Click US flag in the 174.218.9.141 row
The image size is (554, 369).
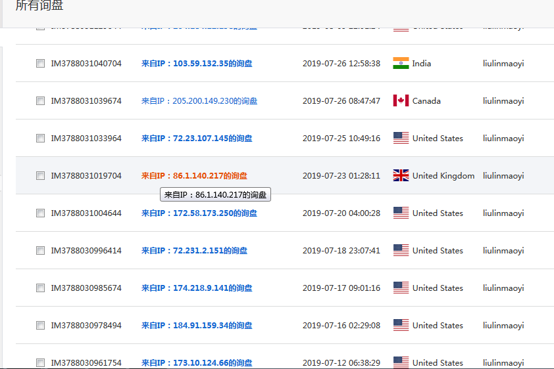tap(401, 288)
